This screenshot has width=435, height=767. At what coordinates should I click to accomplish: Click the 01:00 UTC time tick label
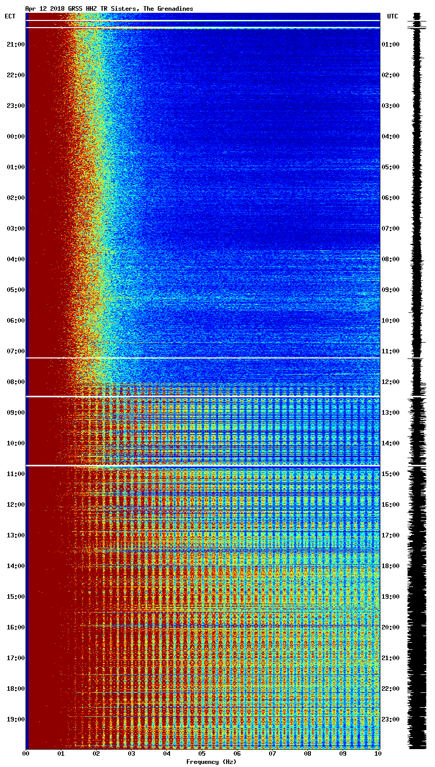pyautogui.click(x=391, y=44)
